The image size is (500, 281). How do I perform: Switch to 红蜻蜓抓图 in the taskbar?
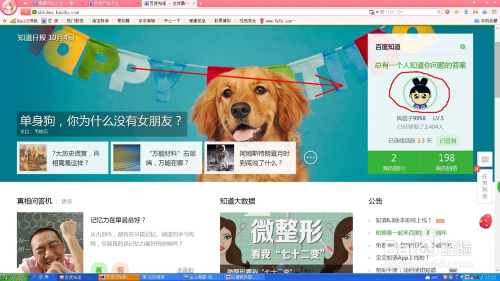(x=244, y=277)
